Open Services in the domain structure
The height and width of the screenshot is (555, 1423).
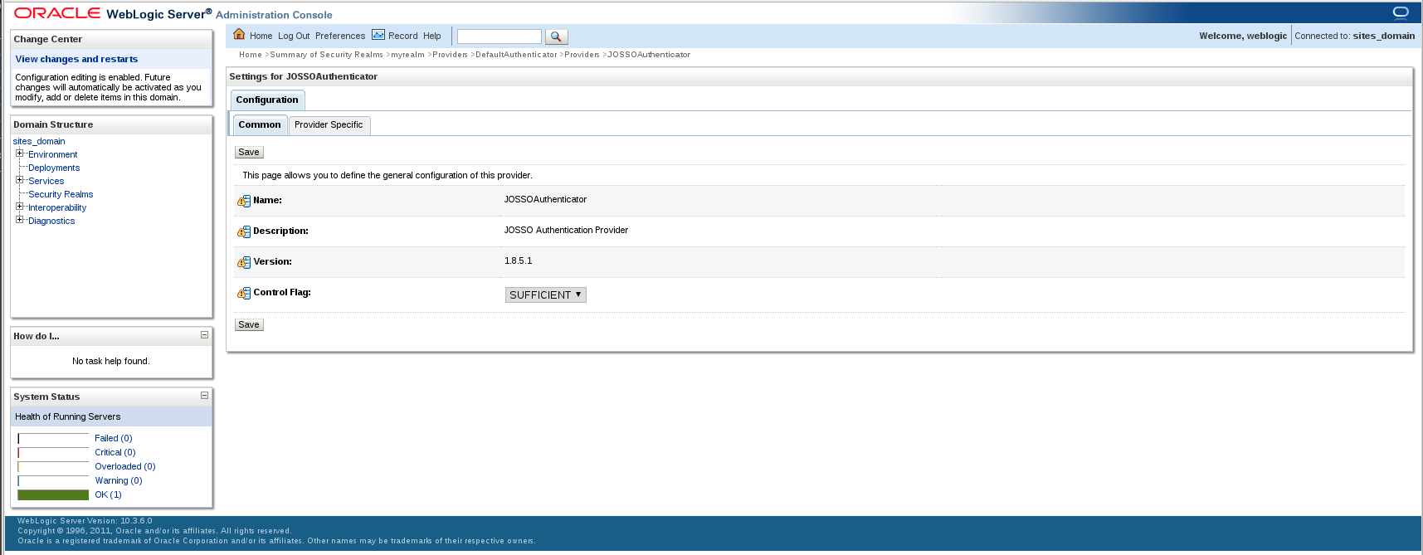pyautogui.click(x=46, y=181)
